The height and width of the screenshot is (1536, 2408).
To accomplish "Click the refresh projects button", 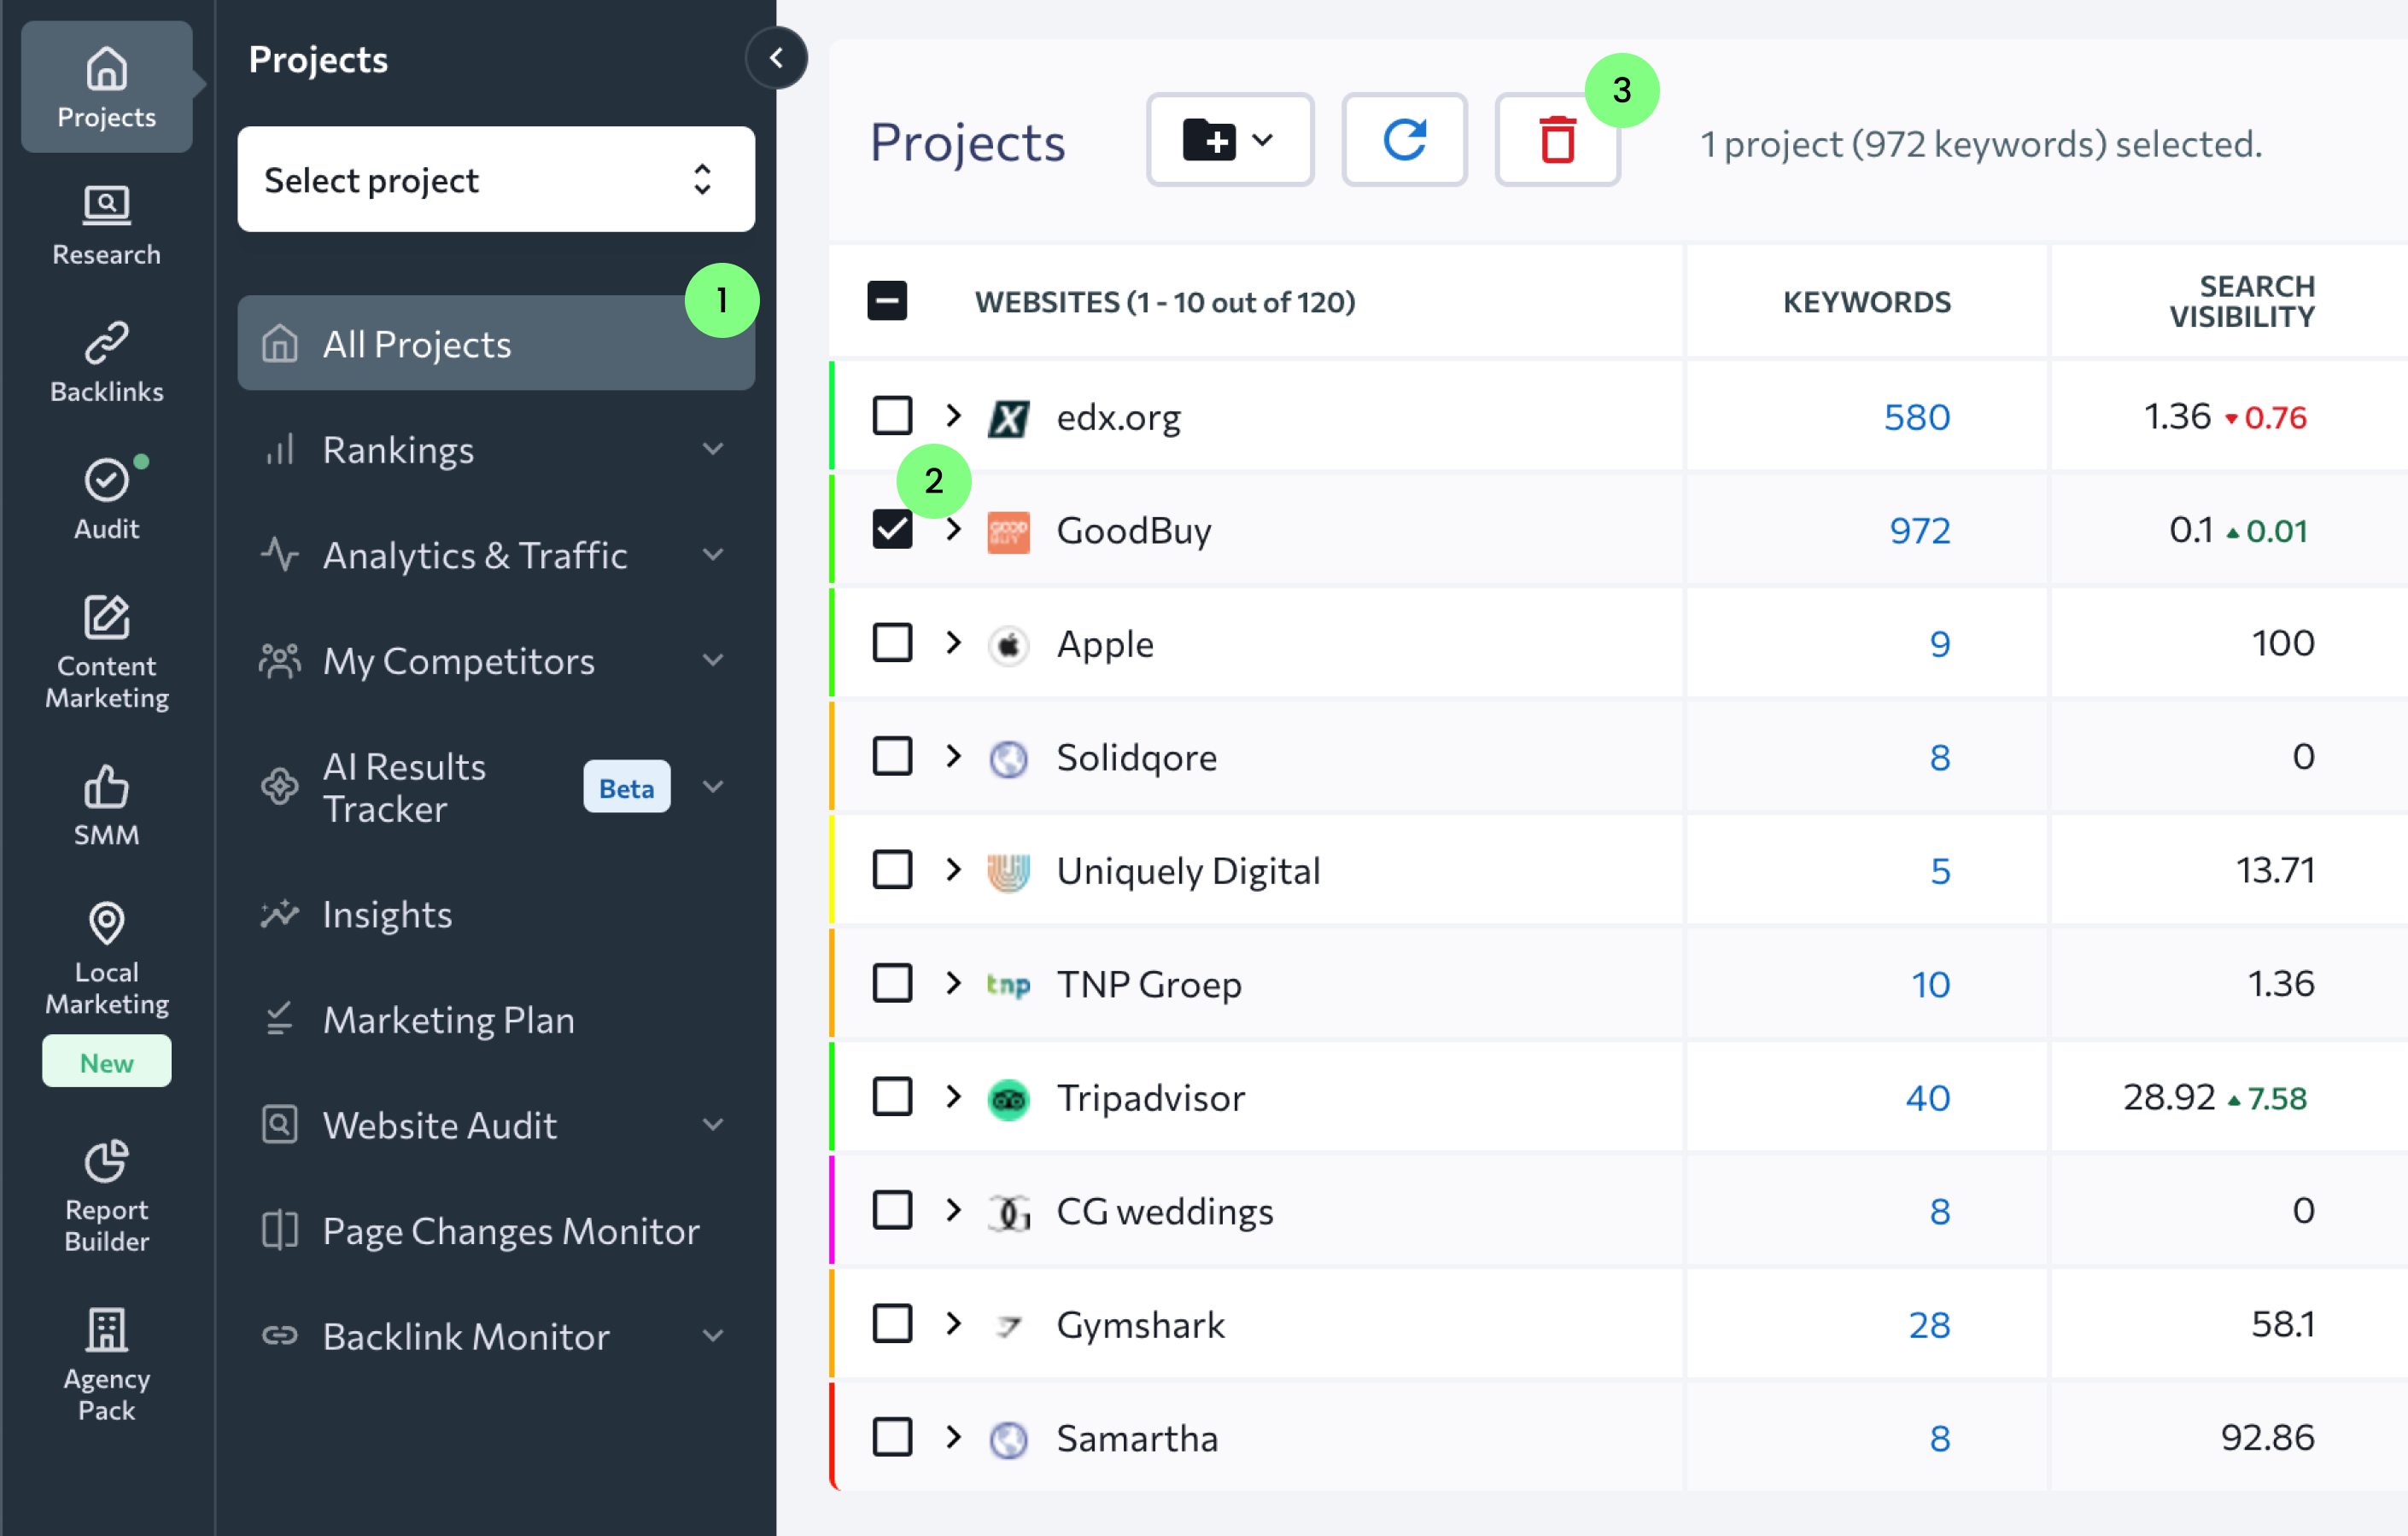I will click(1404, 140).
